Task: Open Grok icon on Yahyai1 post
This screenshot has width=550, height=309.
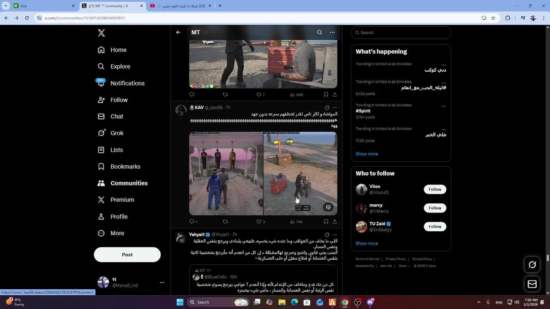Action: point(327,235)
